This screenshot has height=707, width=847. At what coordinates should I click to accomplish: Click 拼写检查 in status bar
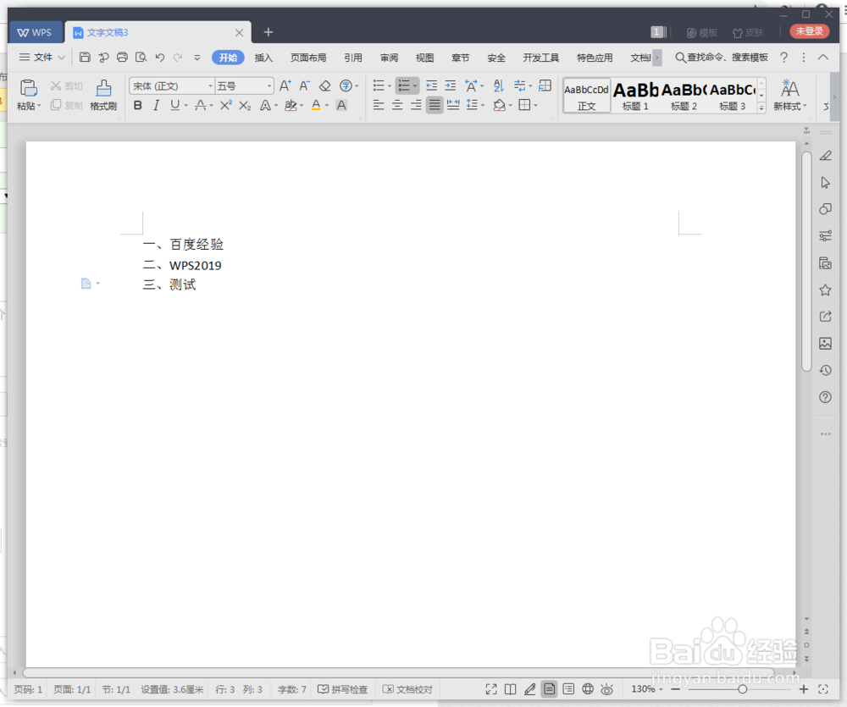coord(342,689)
